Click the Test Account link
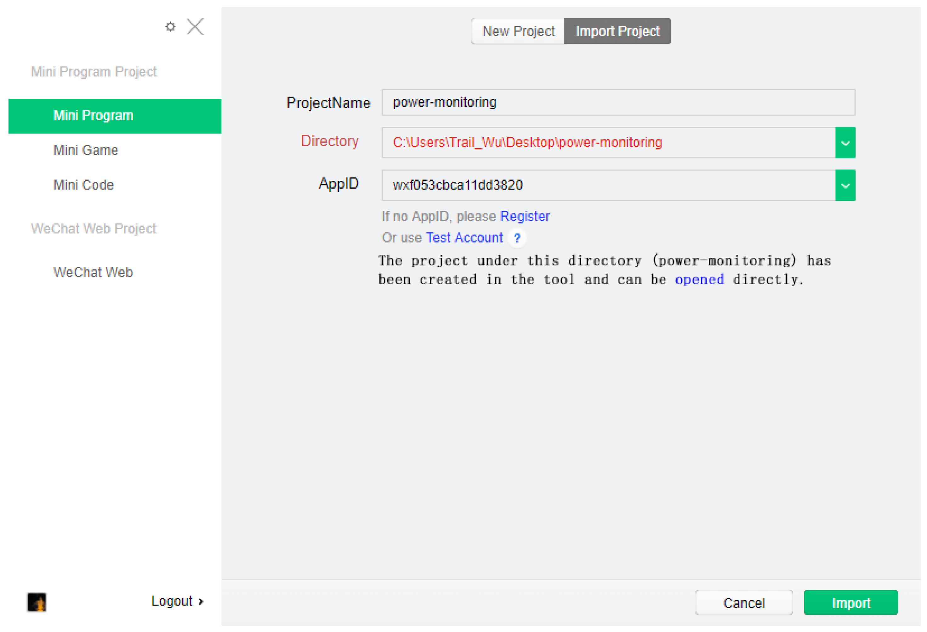The image size is (927, 632). coord(464,238)
